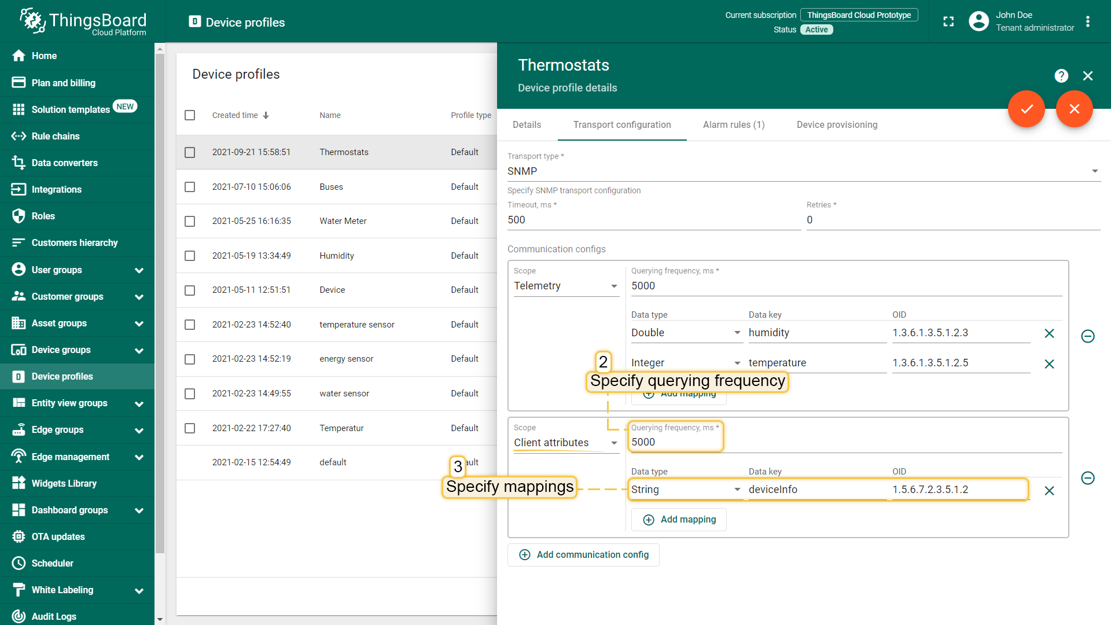Click the Timeout ms input field
This screenshot has height=625, width=1111.
(654, 220)
